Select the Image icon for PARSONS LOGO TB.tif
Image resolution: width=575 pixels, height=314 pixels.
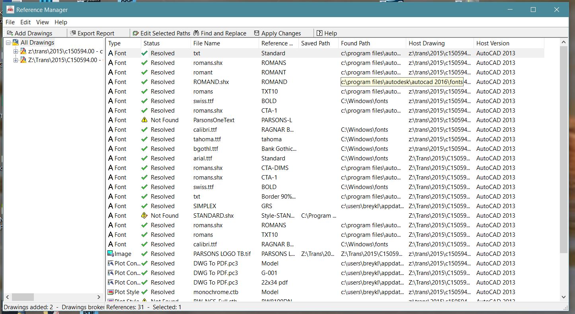click(110, 254)
